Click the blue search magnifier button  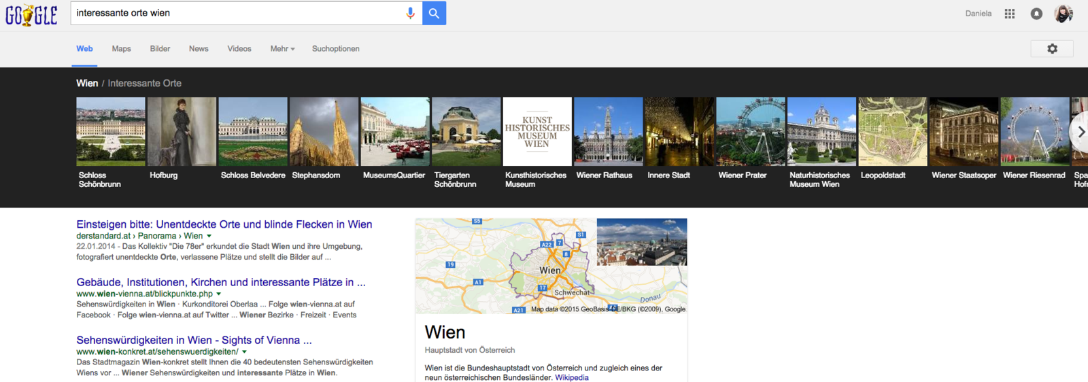click(434, 13)
